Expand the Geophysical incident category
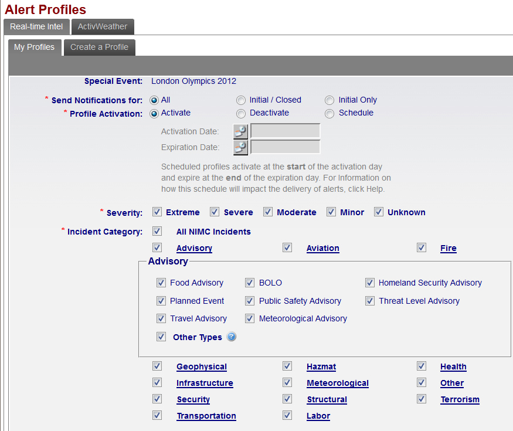 [x=201, y=366]
